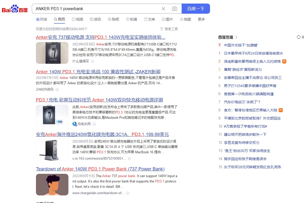Open hot search 平壤到北京航班被取消?外交部回应
Screen dimensions: 304x203
tap(252, 118)
